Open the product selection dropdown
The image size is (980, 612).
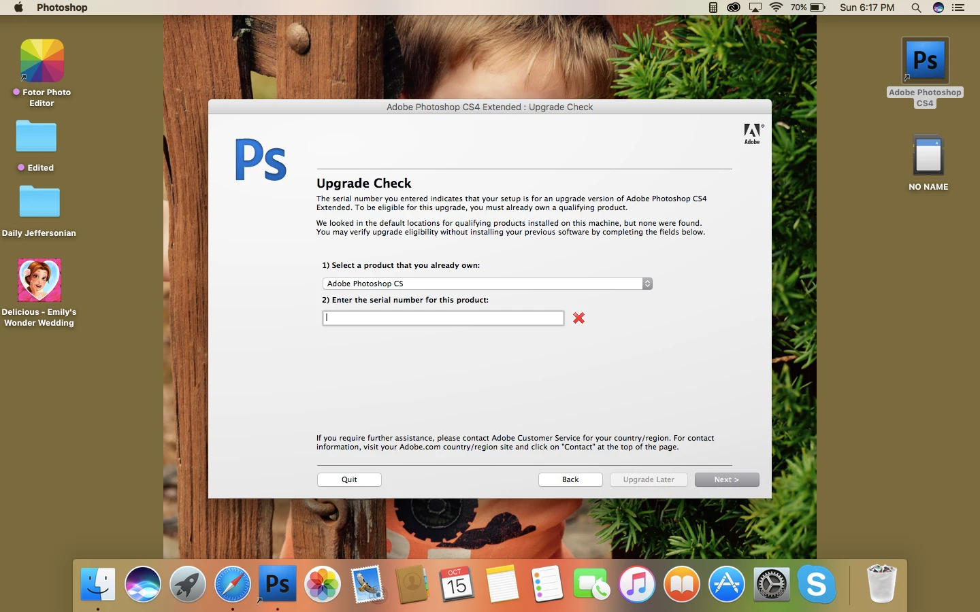pos(487,284)
